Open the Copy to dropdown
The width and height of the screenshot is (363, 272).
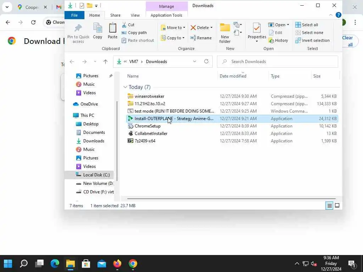pyautogui.click(x=173, y=38)
